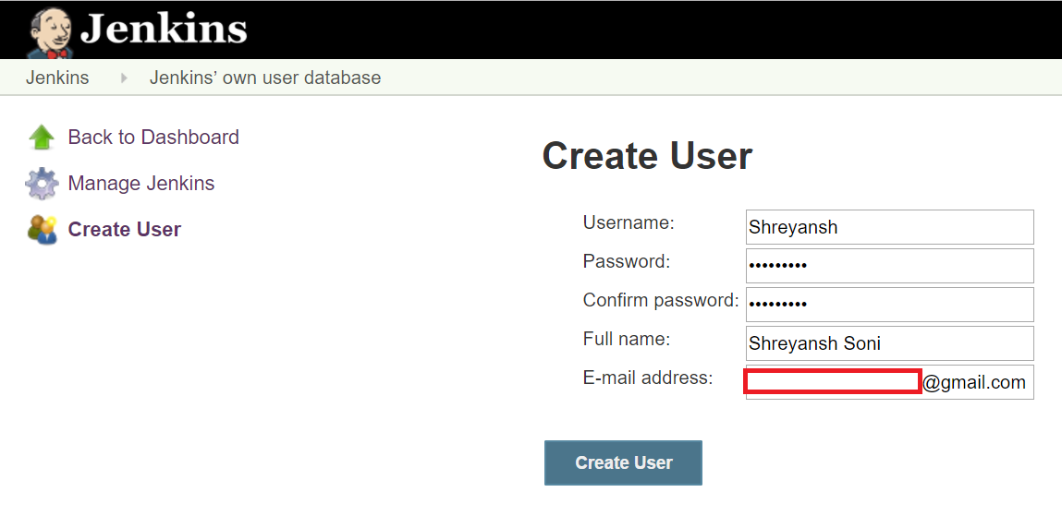Image resolution: width=1062 pixels, height=528 pixels.
Task: Click the E-mail address: label
Action: click(x=648, y=378)
